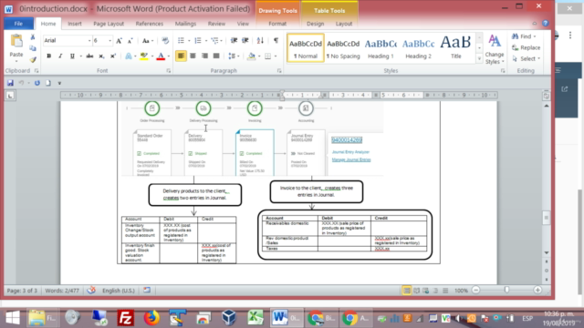This screenshot has width=584, height=328.
Task: Grow font size with the larger A icon
Action: 120,40
